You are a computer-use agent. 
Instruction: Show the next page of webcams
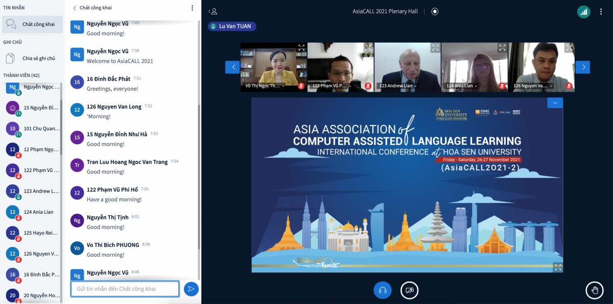point(582,67)
